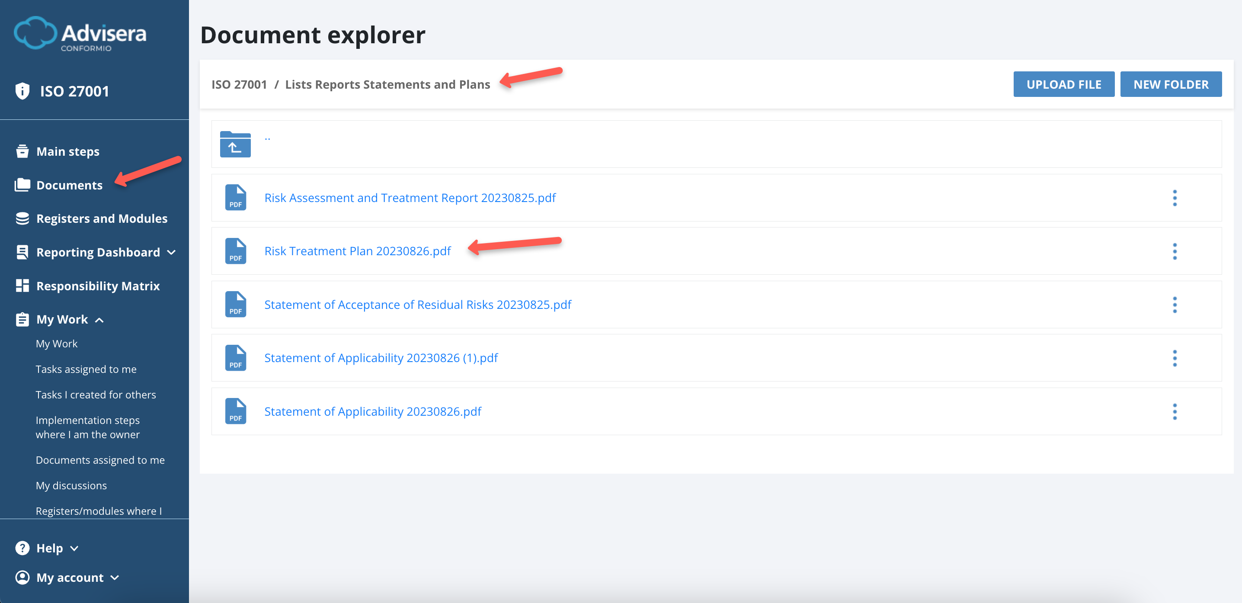This screenshot has height=603, width=1242.
Task: Click the Advisera Conformio logo
Action: (80, 34)
